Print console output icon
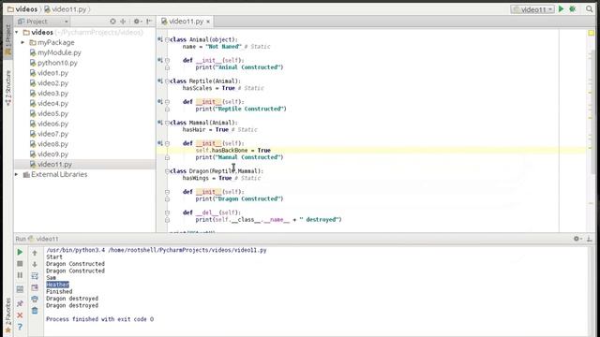600x337 pixels. [x=35, y=299]
